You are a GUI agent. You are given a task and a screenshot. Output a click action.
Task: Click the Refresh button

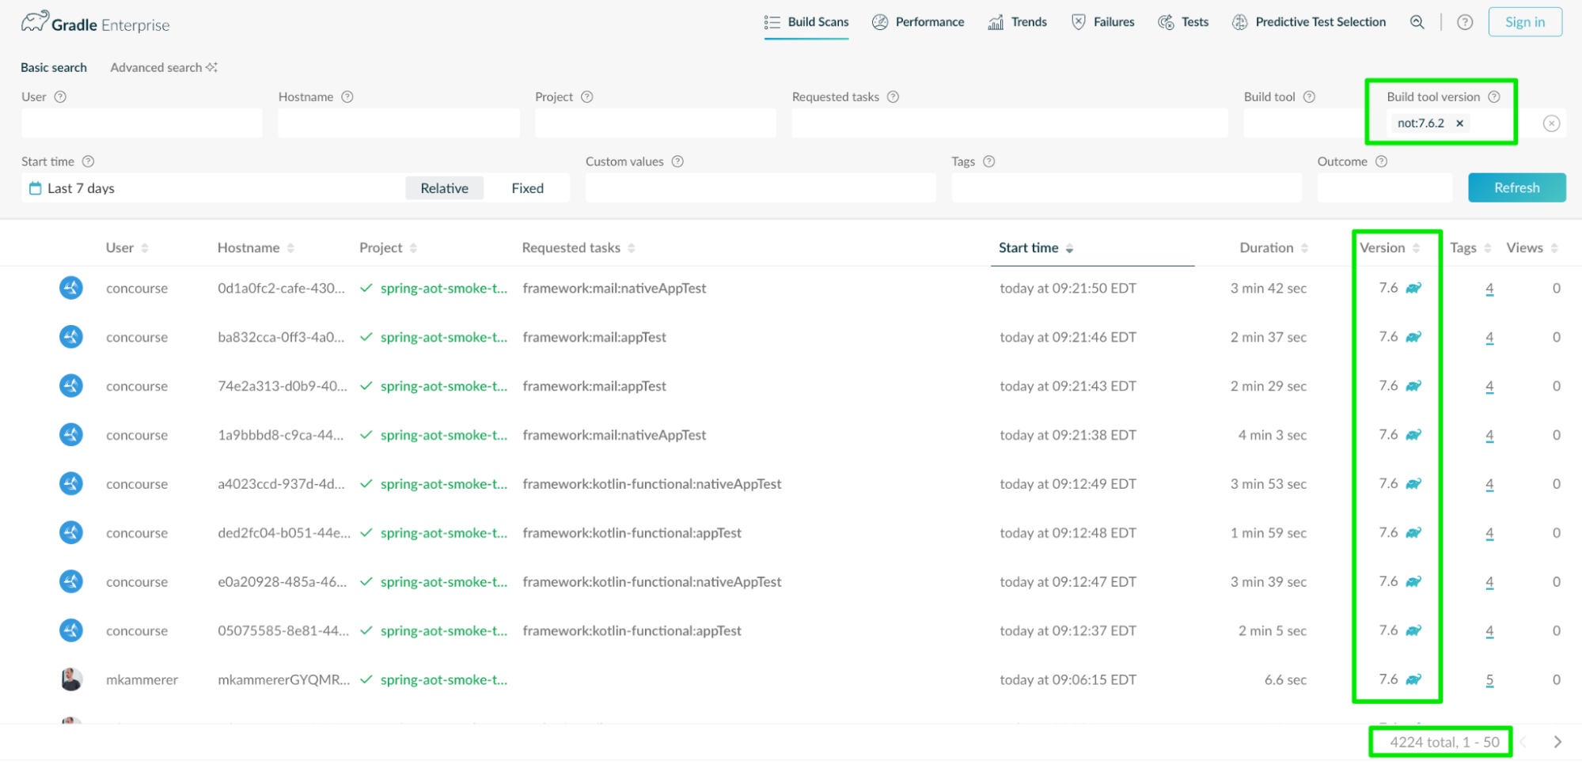point(1516,187)
